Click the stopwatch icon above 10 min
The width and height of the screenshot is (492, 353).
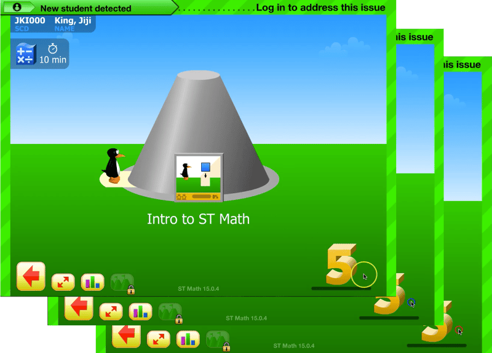coord(53,49)
